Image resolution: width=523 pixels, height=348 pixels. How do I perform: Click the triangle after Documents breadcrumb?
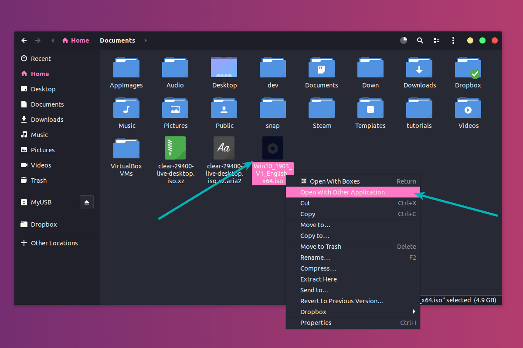tap(146, 40)
